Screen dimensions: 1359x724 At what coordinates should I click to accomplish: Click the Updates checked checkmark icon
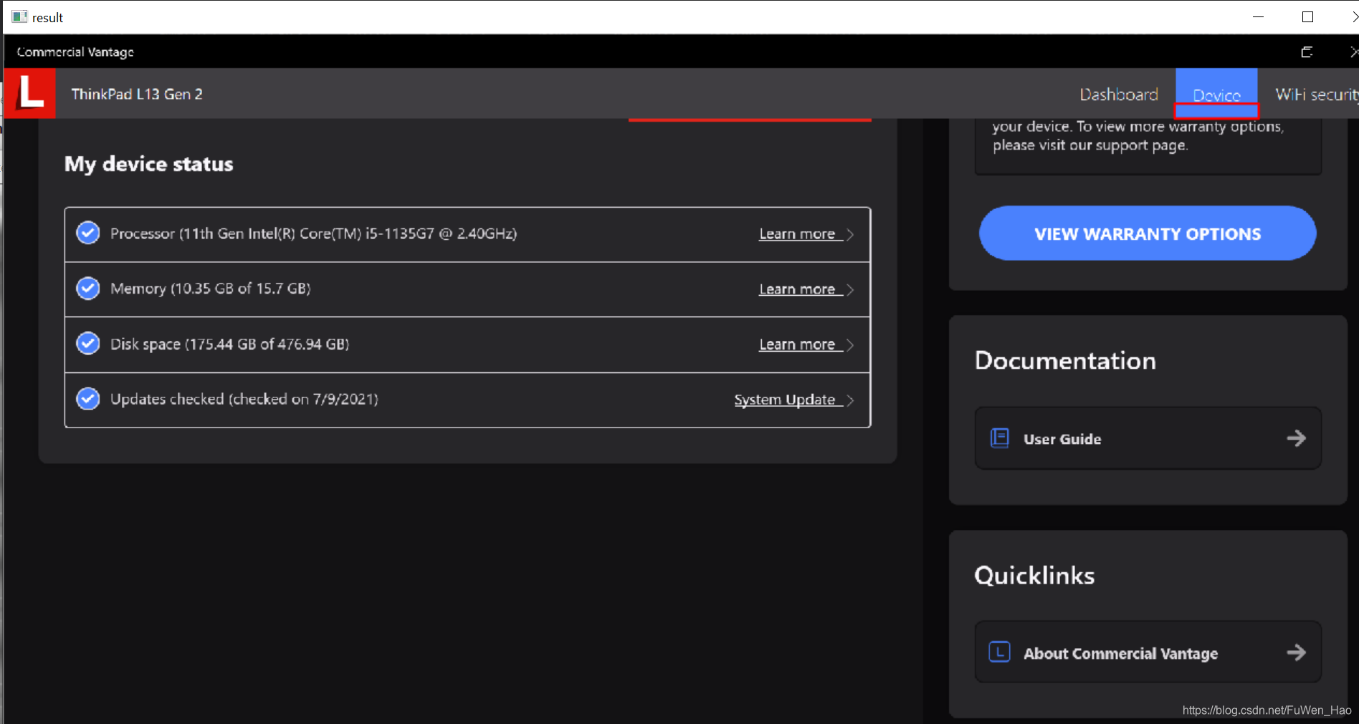(x=88, y=398)
